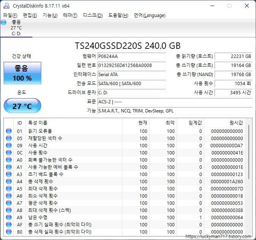Click the status orb for row 0C 사용 횟수
The image size is (256, 240).
click(x=9, y=153)
